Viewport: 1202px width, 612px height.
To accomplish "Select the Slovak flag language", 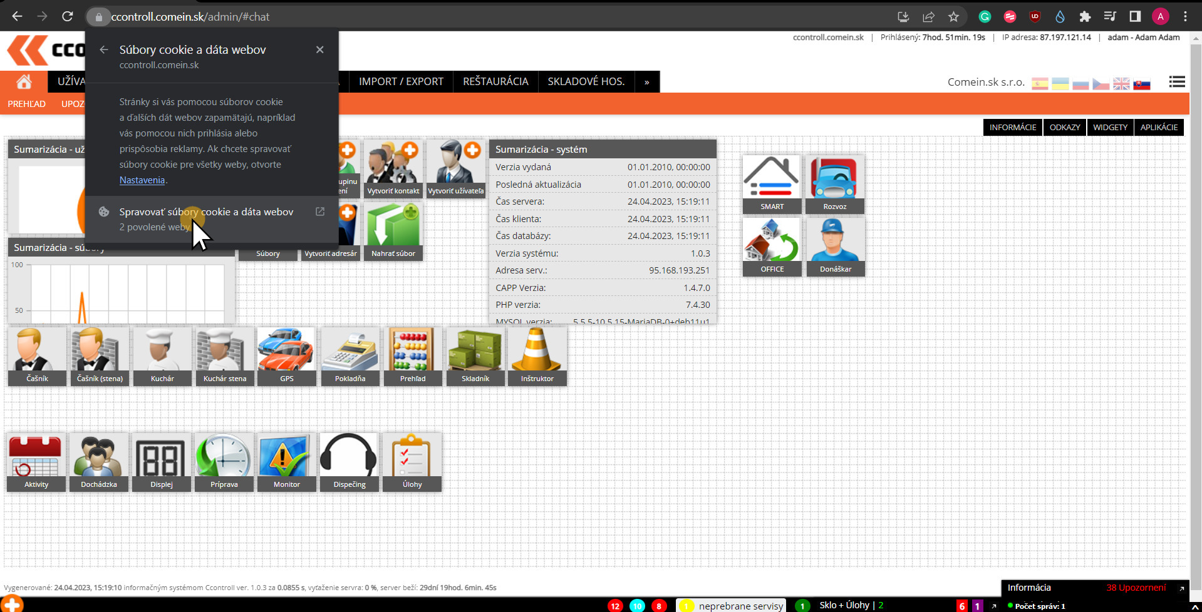I will click(1142, 84).
